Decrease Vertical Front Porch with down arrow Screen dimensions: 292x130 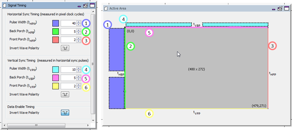[79, 87]
